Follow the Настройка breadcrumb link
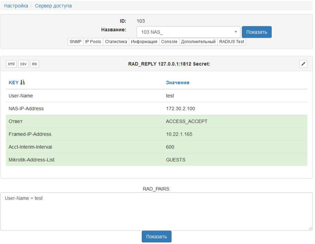The image size is (315, 244). (16, 6)
